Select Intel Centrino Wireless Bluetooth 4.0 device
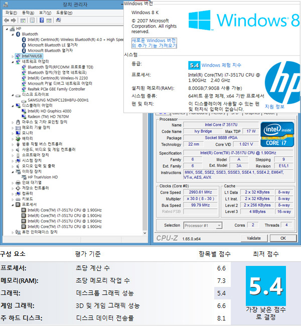 [x=75, y=40]
